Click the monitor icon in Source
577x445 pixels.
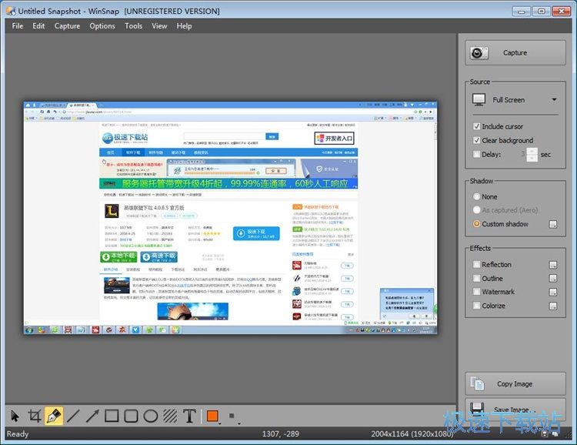(479, 100)
